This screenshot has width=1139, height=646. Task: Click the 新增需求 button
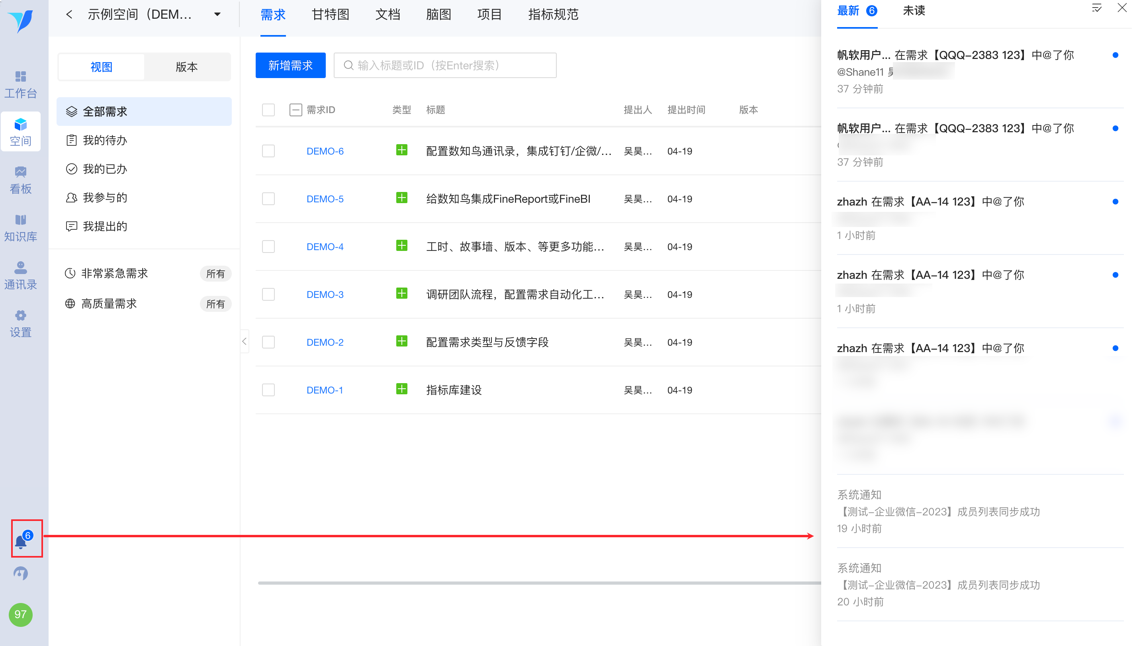[290, 65]
